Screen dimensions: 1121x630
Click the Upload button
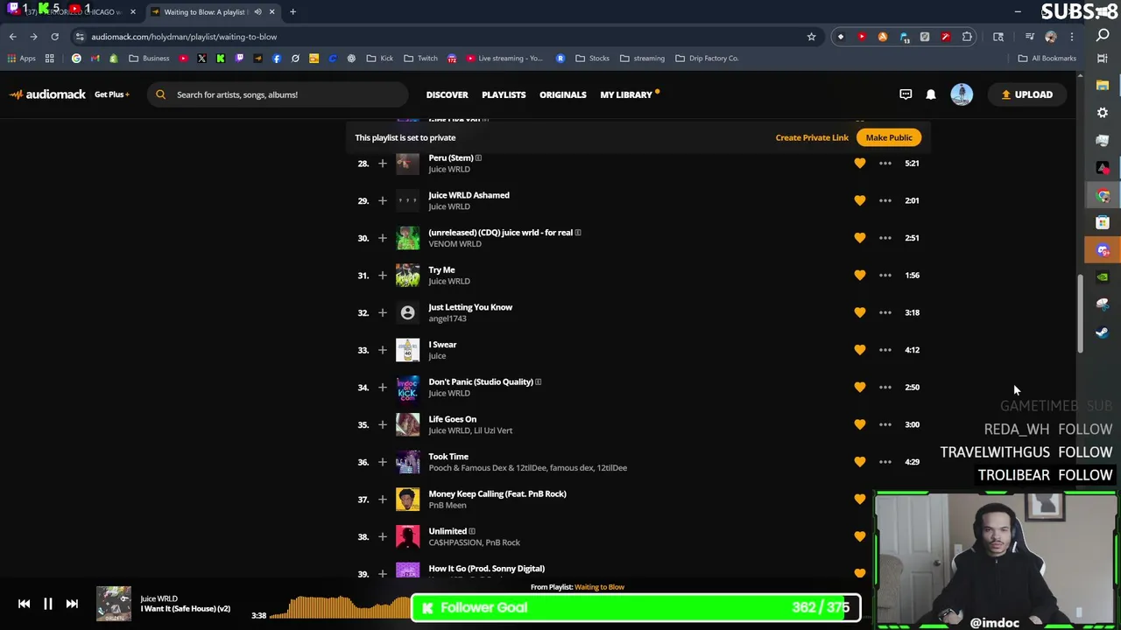click(x=1027, y=94)
